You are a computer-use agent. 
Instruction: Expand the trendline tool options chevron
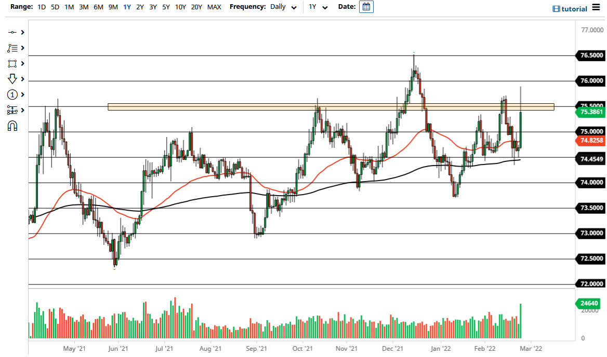click(22, 32)
